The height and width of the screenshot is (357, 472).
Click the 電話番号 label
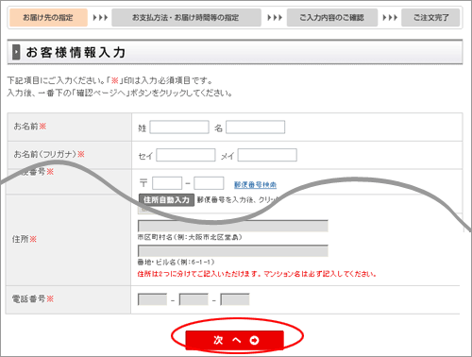click(x=33, y=298)
